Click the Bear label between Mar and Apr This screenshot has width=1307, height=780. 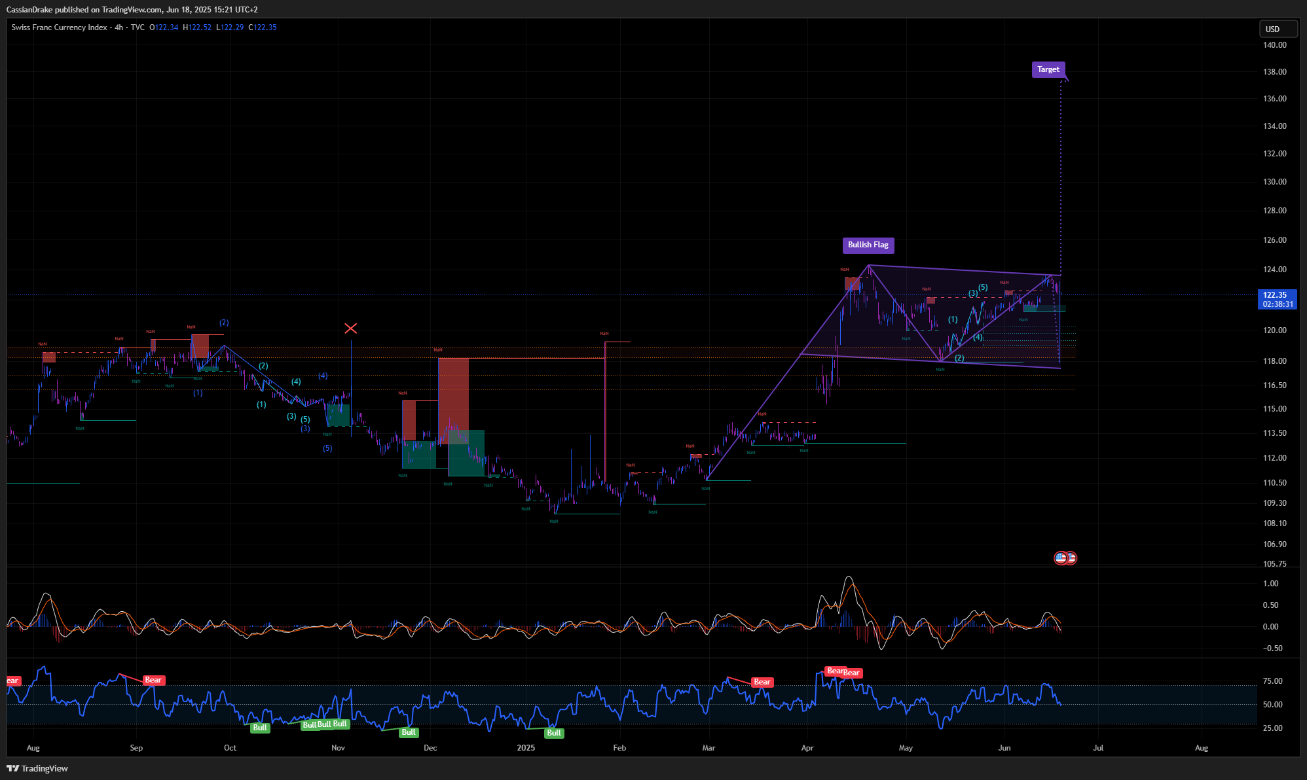(762, 682)
